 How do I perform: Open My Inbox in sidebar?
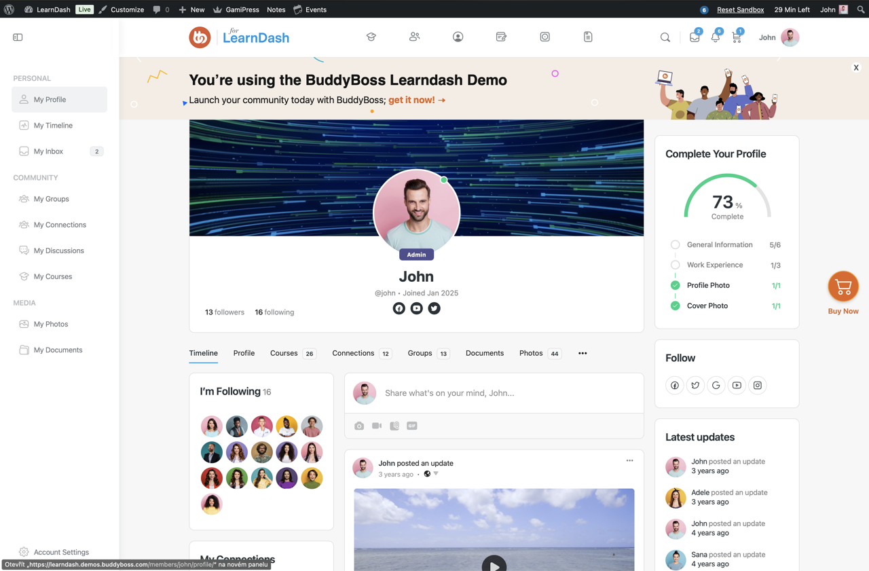tap(48, 151)
